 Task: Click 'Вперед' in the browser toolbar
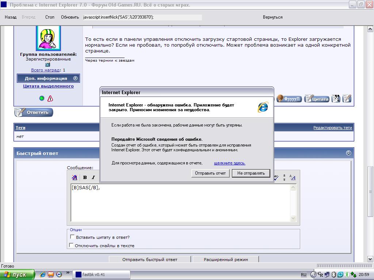pos(28,17)
